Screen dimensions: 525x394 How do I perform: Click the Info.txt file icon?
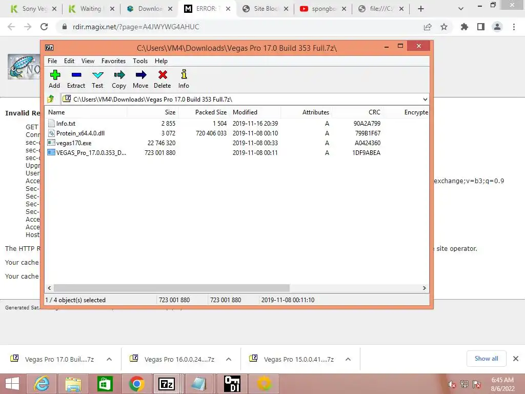coord(51,123)
